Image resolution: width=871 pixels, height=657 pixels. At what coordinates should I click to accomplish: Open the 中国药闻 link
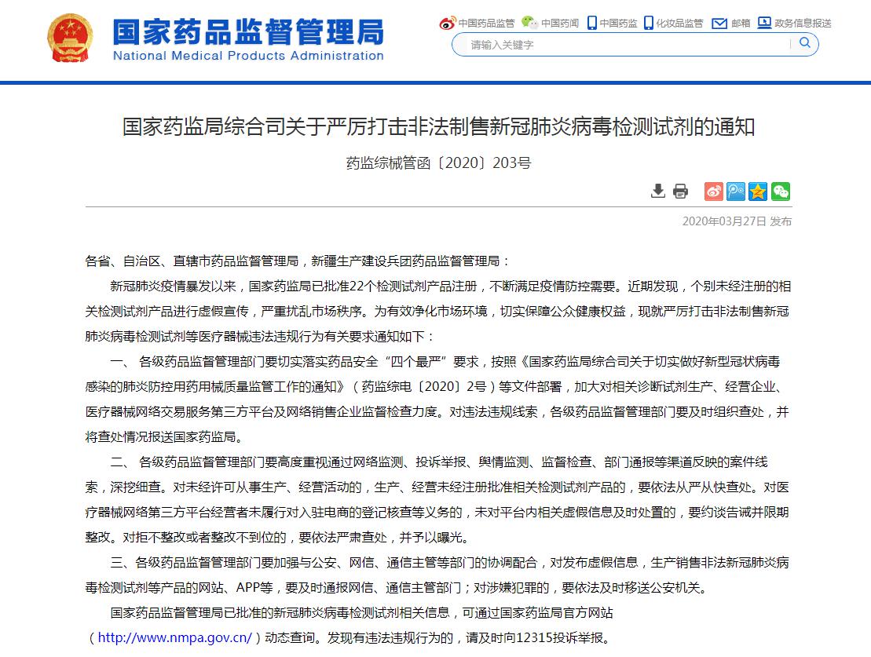560,24
